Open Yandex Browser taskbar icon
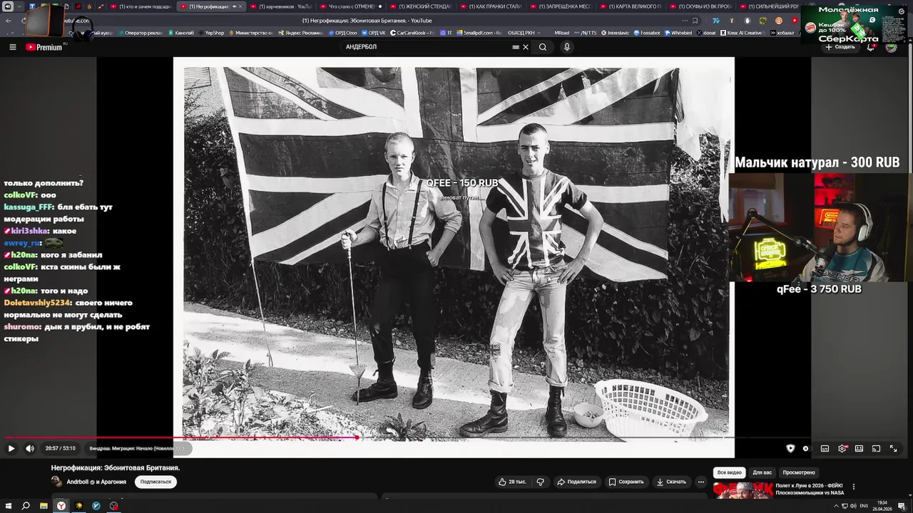This screenshot has width=913, height=513. click(61, 506)
